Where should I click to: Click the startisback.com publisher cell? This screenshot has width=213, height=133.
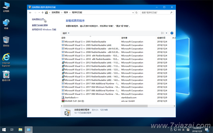(129, 98)
